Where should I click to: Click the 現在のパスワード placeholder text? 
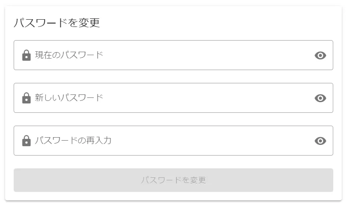click(x=69, y=55)
